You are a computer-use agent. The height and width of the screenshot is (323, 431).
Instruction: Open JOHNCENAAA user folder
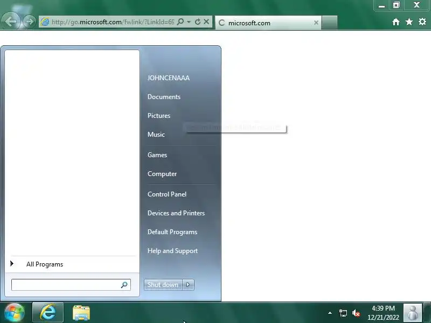[x=169, y=78]
